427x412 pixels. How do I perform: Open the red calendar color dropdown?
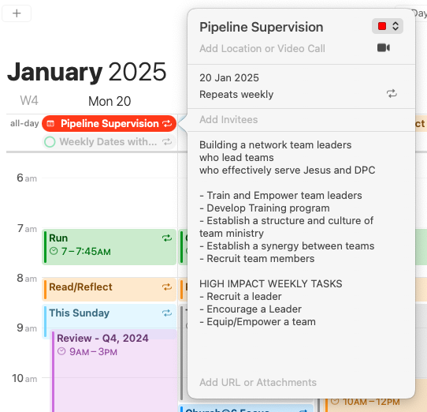(388, 26)
